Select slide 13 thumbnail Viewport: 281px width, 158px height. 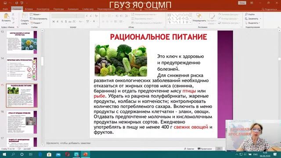[22, 42]
